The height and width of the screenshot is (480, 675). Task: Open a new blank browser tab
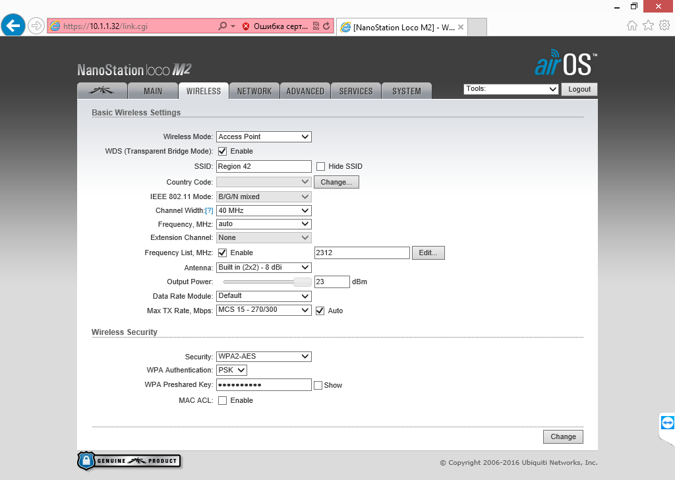pyautogui.click(x=477, y=26)
